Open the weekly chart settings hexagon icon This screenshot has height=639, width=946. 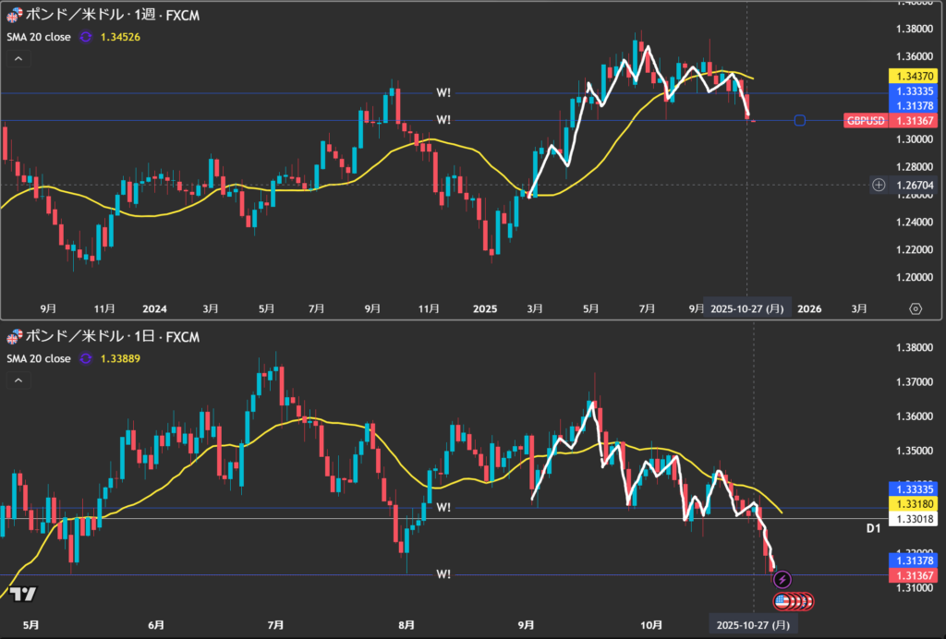tap(915, 308)
